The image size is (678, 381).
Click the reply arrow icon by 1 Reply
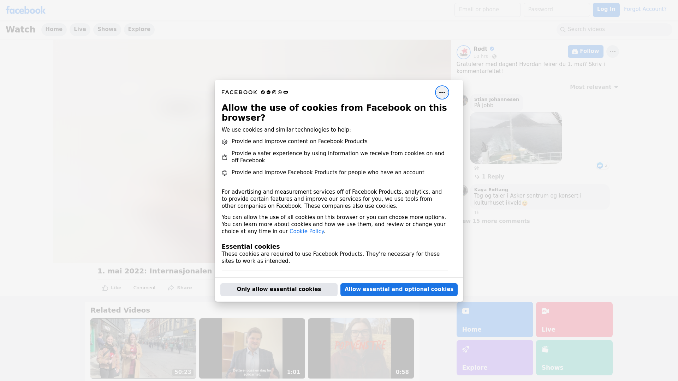[477, 177]
